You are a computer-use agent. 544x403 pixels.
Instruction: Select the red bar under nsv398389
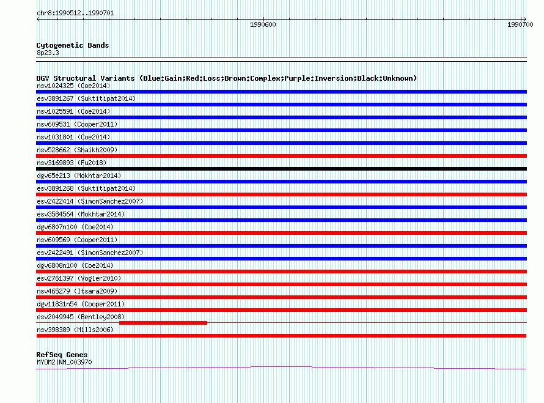point(281,336)
